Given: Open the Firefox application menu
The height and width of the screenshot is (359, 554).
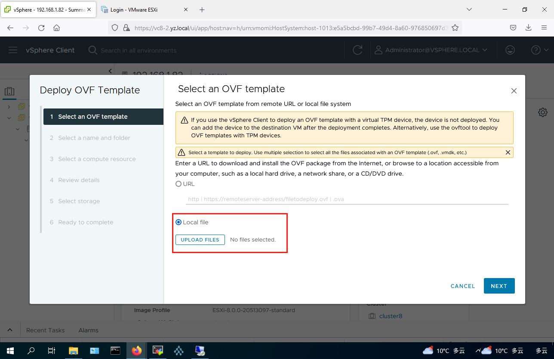Looking at the screenshot, I should [x=544, y=28].
